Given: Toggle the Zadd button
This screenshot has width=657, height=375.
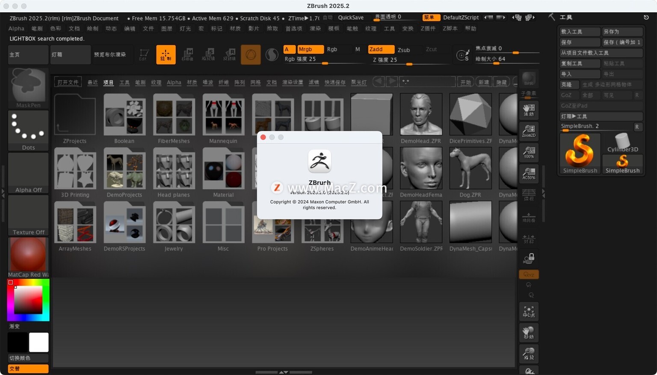Looking at the screenshot, I should 381,49.
